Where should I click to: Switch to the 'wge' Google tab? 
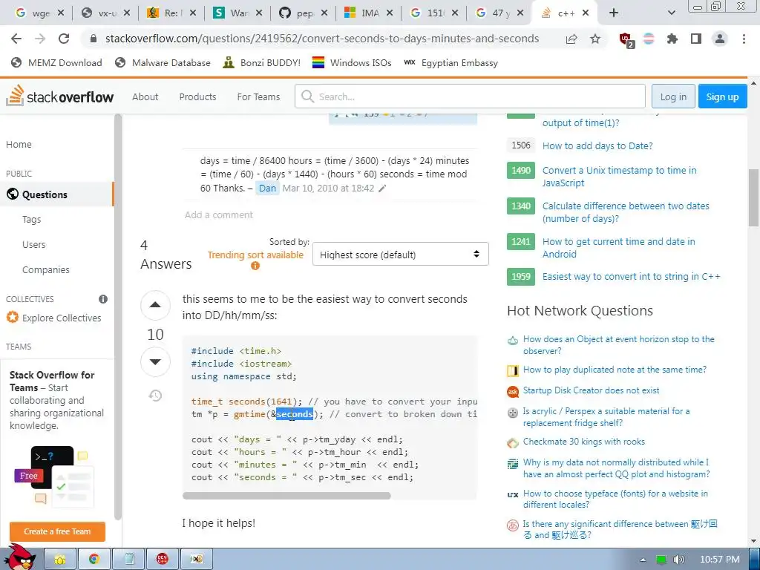click(x=39, y=13)
